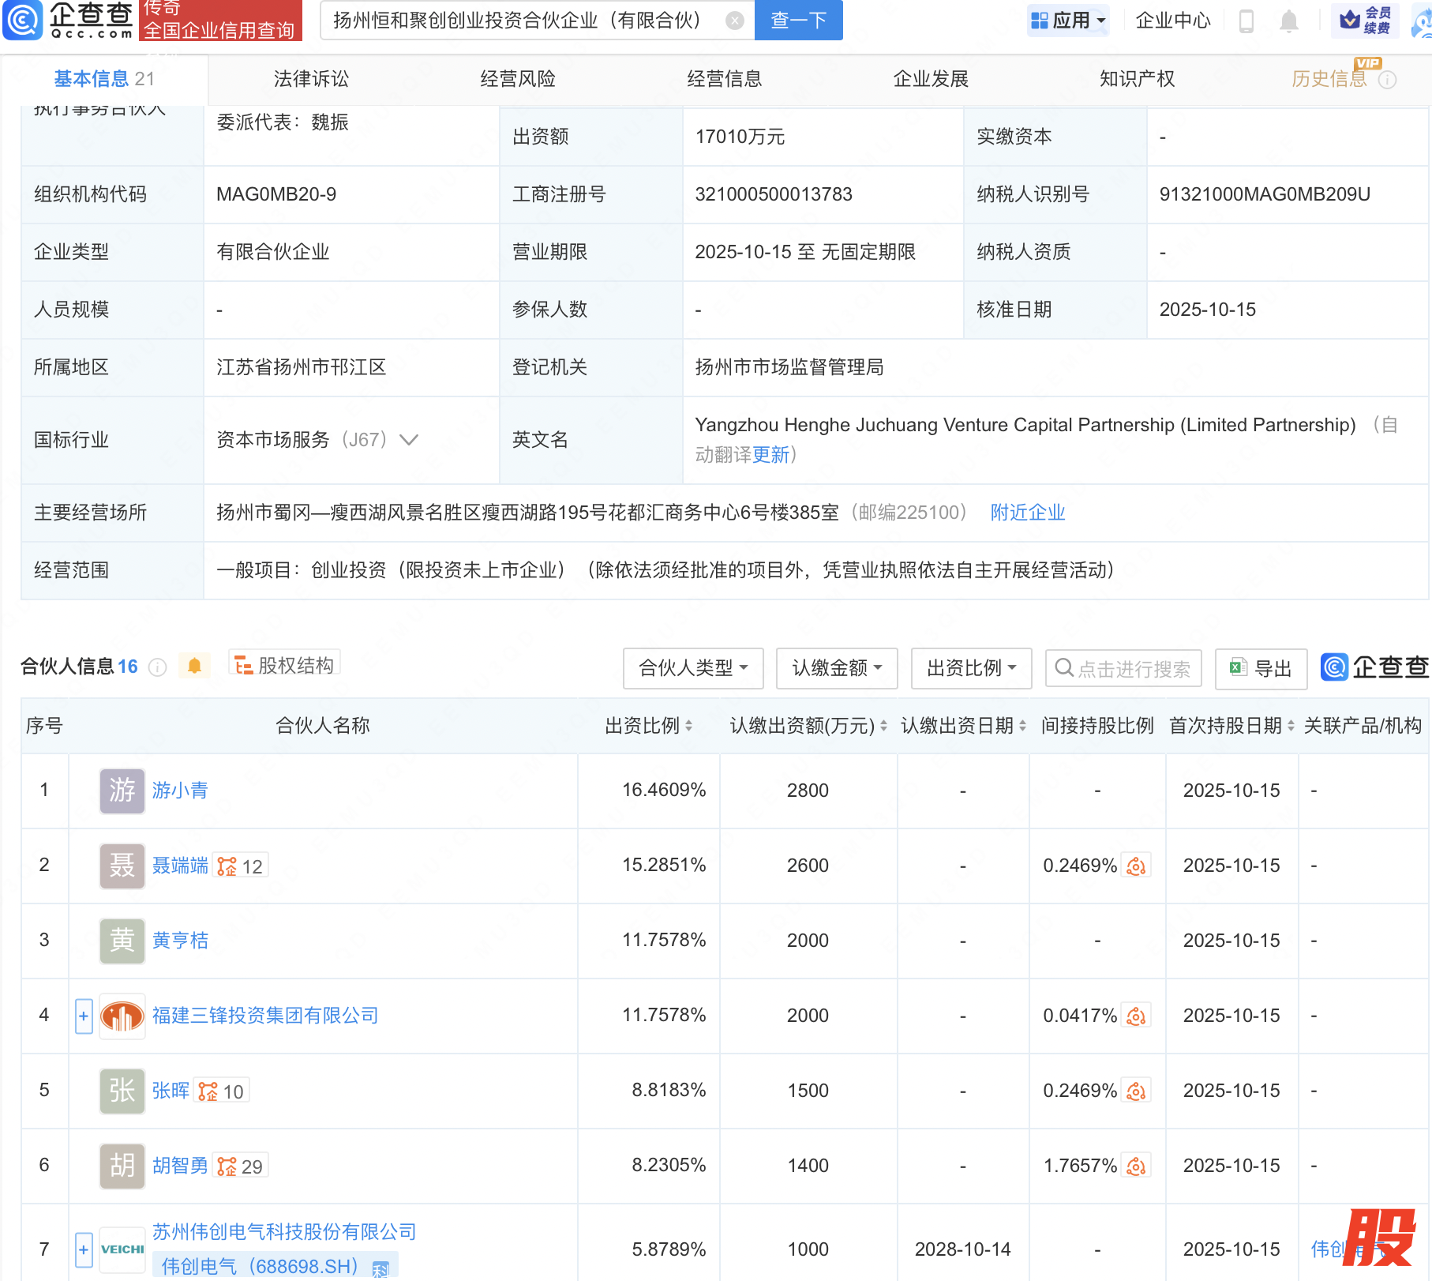Expand the 福建三锋投资集团 row

(84, 1016)
